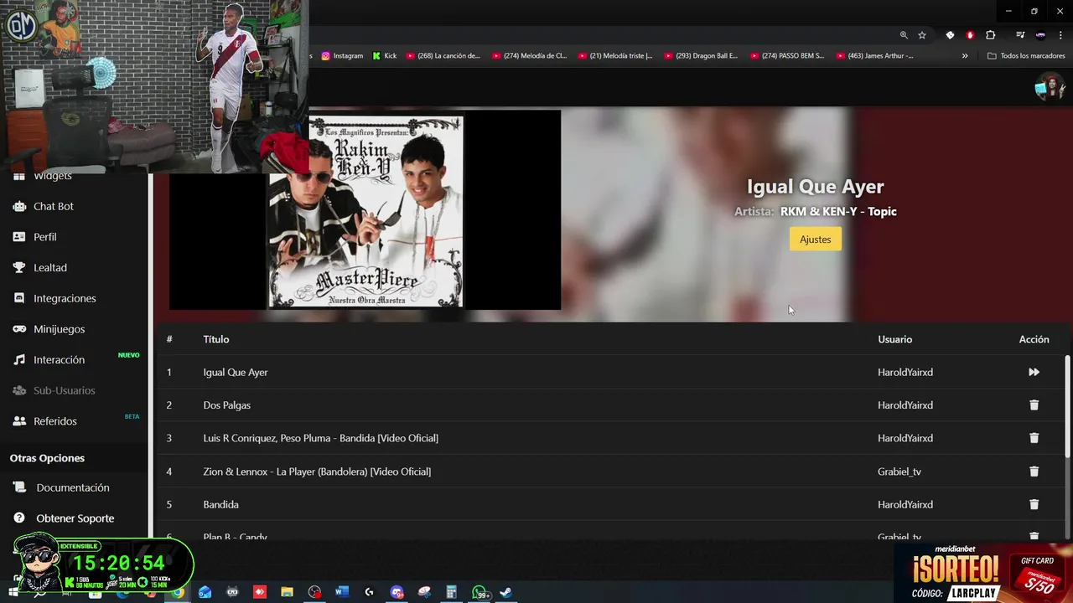Click the Título column header
This screenshot has width=1073, height=603.
215,339
